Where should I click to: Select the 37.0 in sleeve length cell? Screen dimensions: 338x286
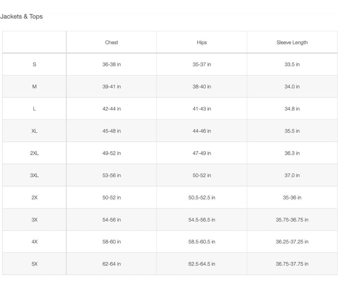(x=292, y=175)
